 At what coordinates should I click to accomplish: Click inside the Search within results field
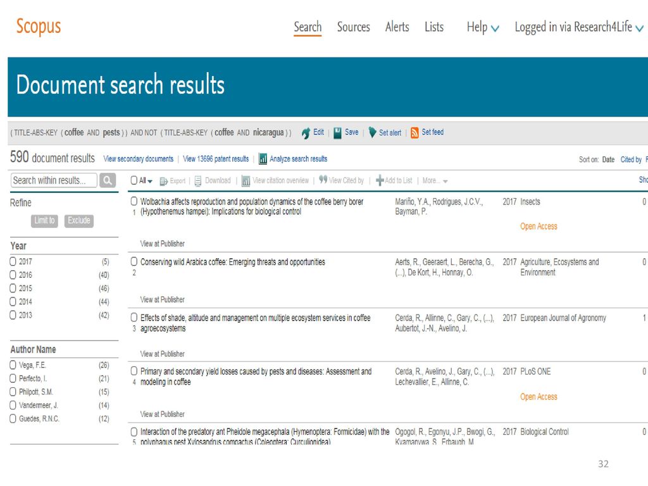pos(54,180)
